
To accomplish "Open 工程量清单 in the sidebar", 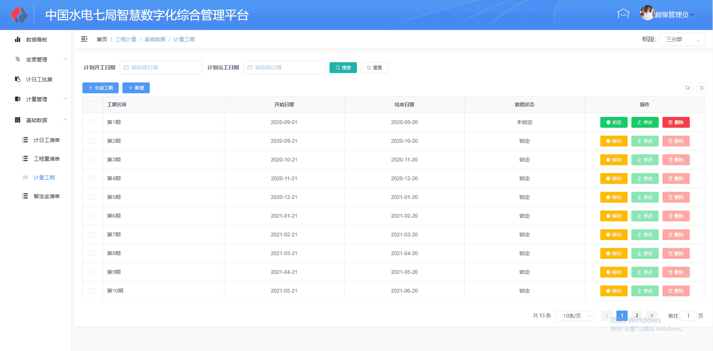I will pyautogui.click(x=46, y=159).
